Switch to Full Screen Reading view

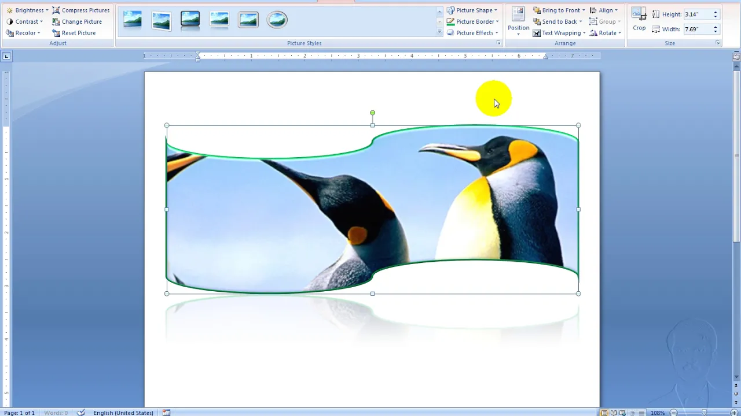614,413
